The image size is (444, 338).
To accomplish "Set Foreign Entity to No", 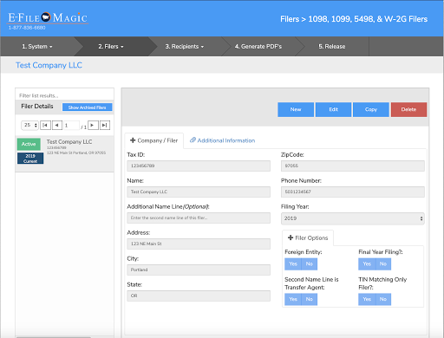I will point(310,263).
